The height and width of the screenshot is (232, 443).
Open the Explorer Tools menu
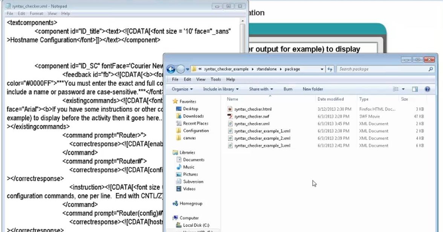point(215,79)
